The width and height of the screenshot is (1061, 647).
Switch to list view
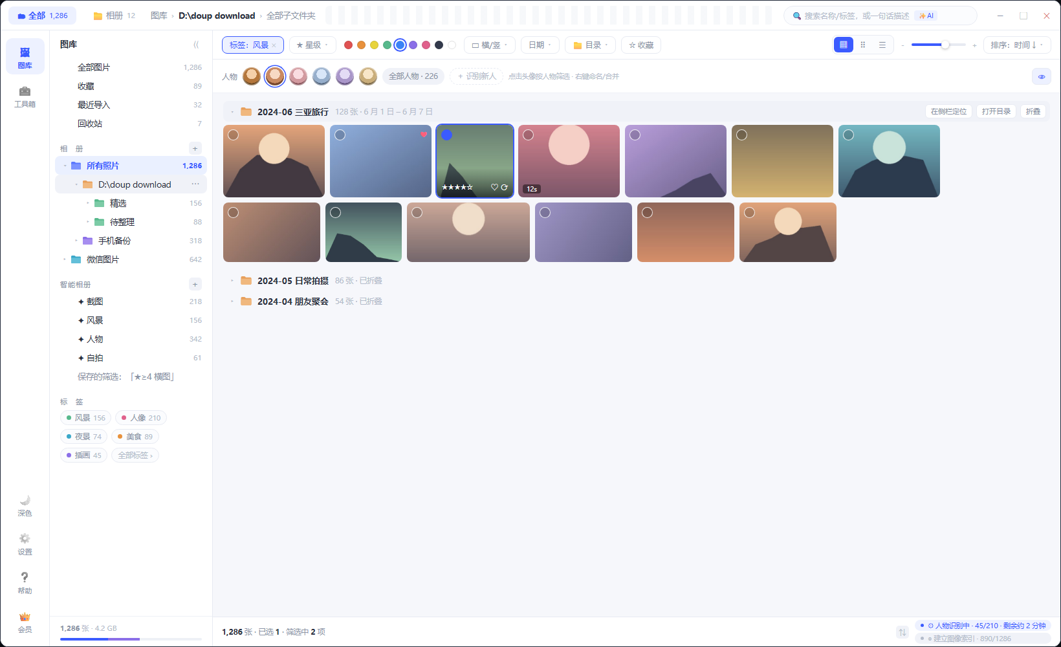882,45
